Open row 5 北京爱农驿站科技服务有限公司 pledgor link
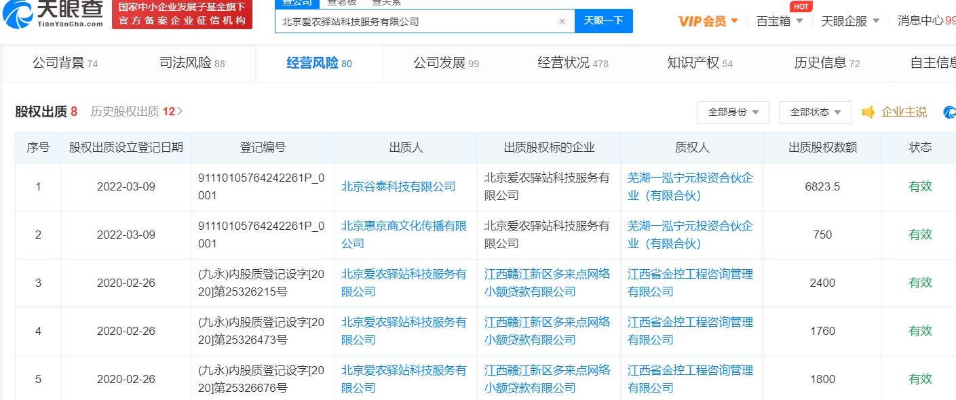 point(404,379)
